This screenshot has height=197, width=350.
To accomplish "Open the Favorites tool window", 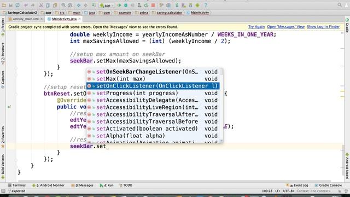I will pyautogui.click(x=3, y=137).
